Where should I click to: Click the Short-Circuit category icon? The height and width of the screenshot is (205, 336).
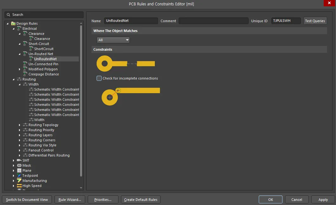pyautogui.click(x=25, y=44)
